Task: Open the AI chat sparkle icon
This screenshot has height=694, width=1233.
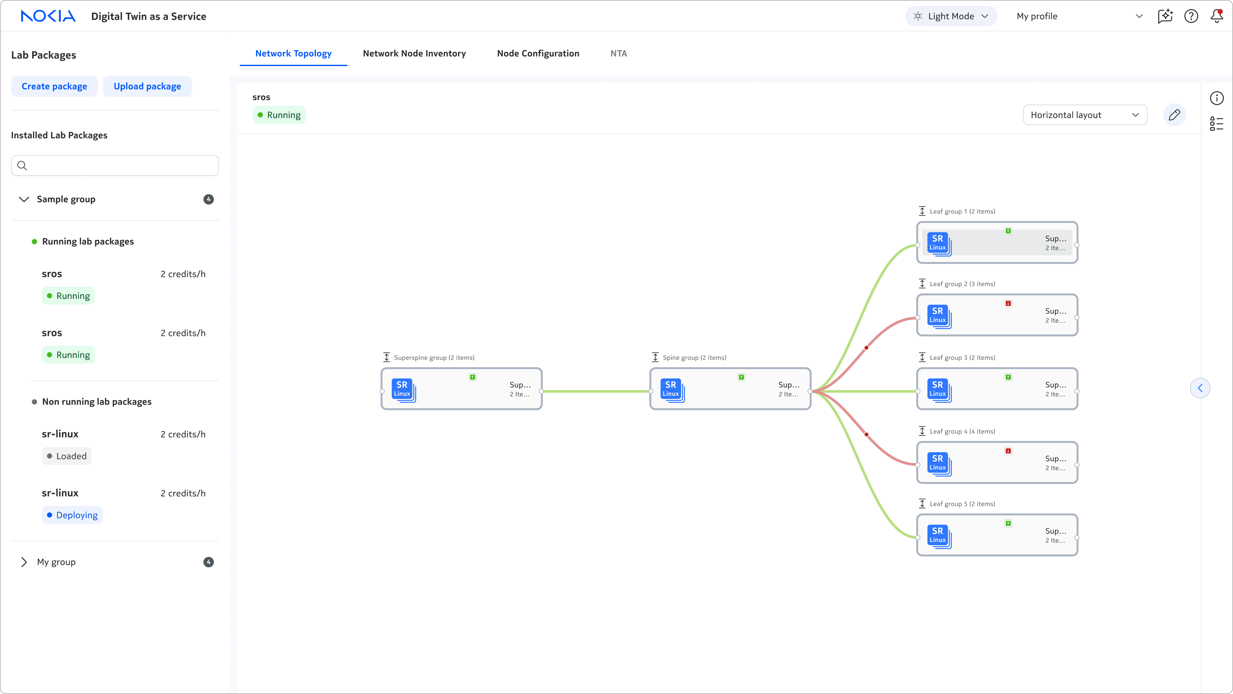Action: [1165, 16]
